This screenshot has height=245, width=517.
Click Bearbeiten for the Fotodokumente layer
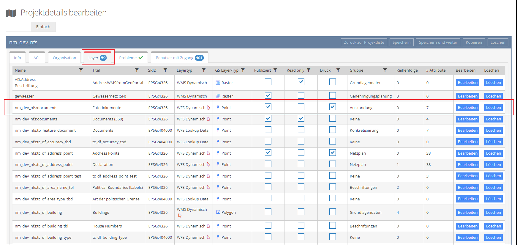click(467, 108)
